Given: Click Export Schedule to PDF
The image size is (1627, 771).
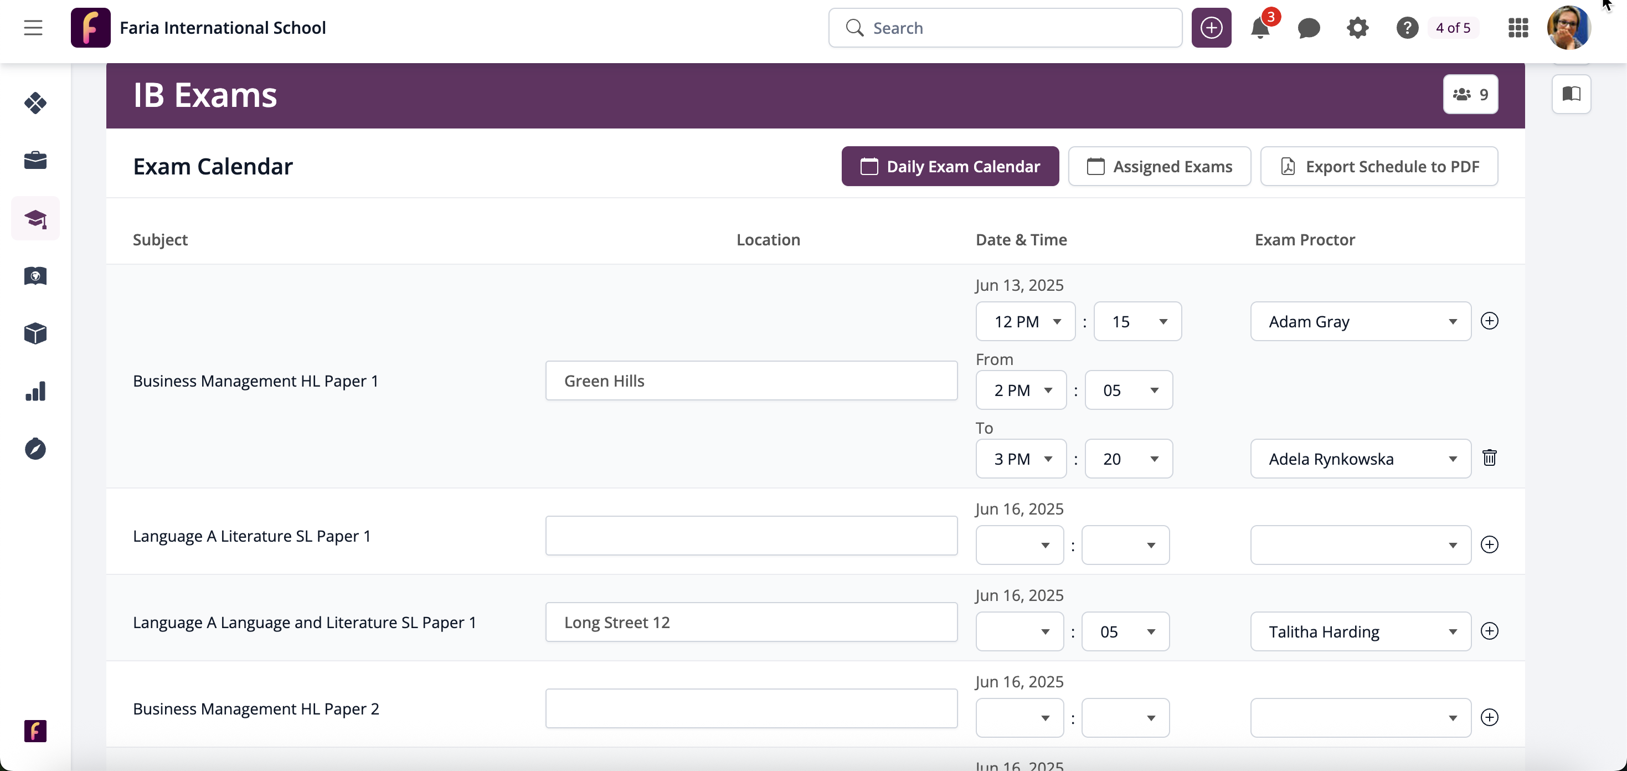Looking at the screenshot, I should [x=1379, y=166].
